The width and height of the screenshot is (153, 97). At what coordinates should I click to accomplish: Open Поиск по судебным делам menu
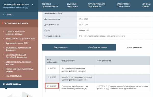pyautogui.click(x=50, y=5)
